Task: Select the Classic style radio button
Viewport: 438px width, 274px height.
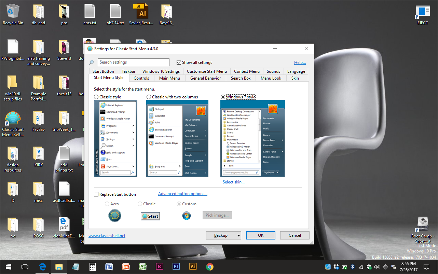Action: [96, 97]
